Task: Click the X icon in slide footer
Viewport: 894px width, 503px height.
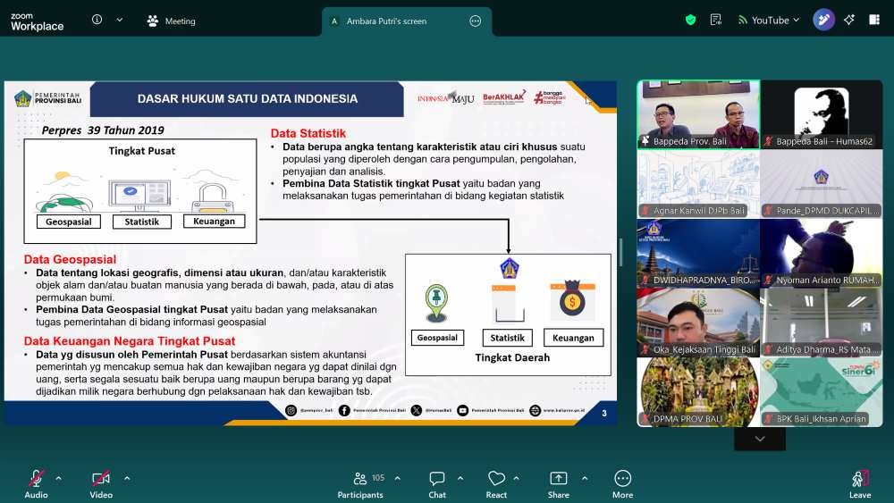Action: [417, 411]
